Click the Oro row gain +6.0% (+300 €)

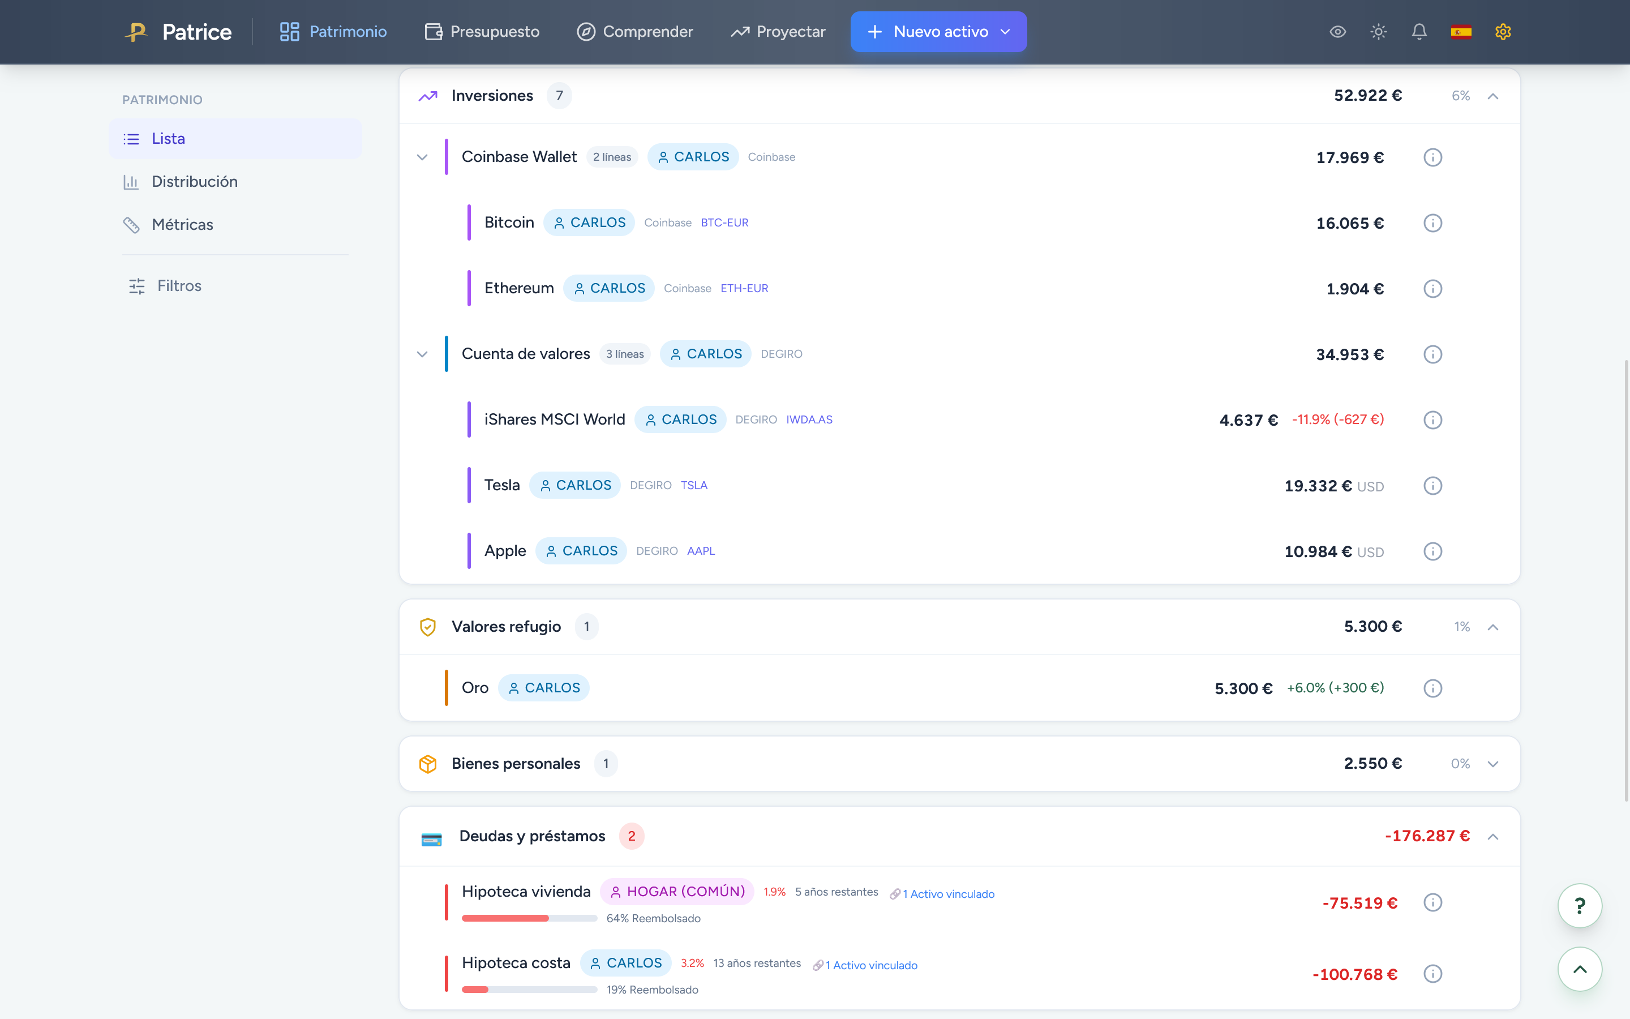pyautogui.click(x=1335, y=688)
